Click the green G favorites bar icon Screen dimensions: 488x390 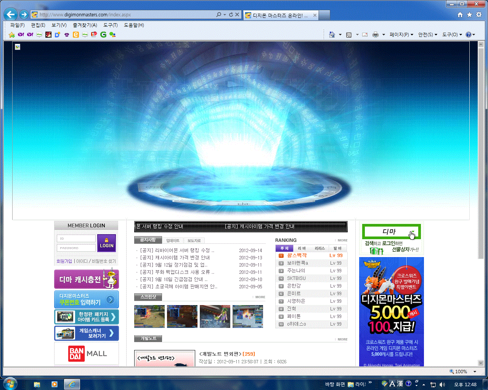pos(103,35)
